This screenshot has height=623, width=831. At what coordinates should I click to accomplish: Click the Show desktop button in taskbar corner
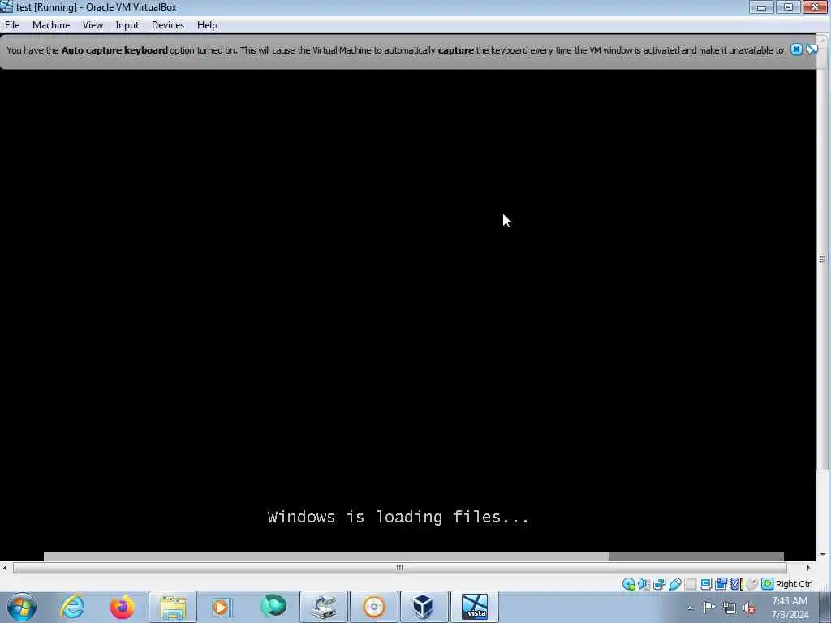point(825,607)
